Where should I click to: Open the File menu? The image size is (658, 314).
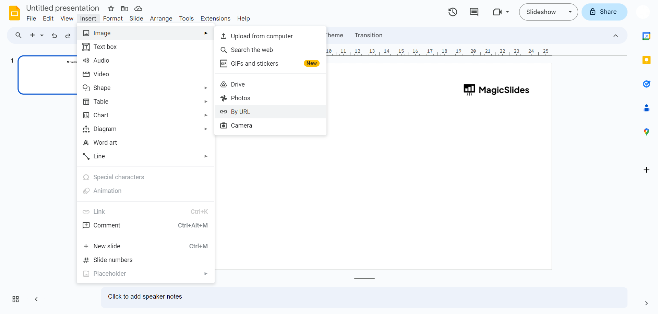(x=31, y=18)
